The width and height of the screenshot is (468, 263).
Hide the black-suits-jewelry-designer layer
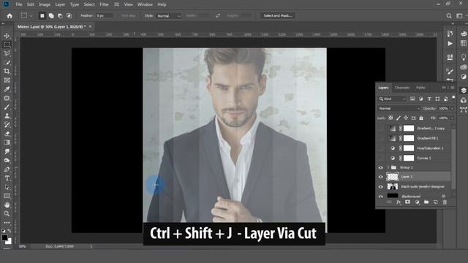click(x=380, y=187)
